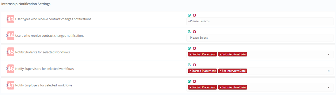Select all options for User types contract notifications
This screenshot has width=336, height=95.
189,15
